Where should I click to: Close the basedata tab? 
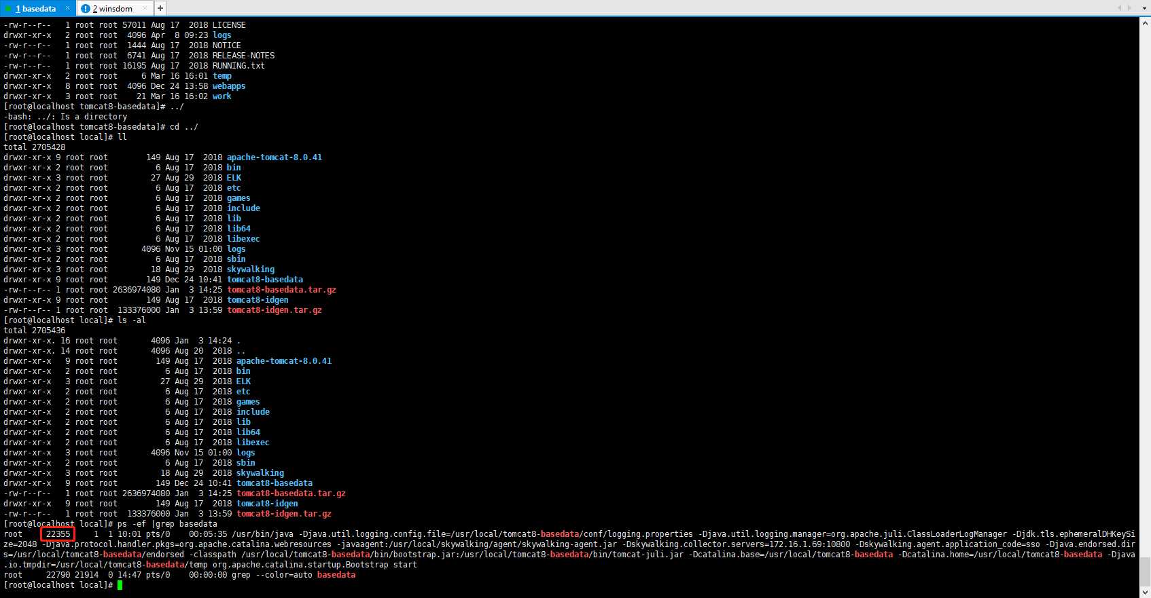tap(68, 8)
